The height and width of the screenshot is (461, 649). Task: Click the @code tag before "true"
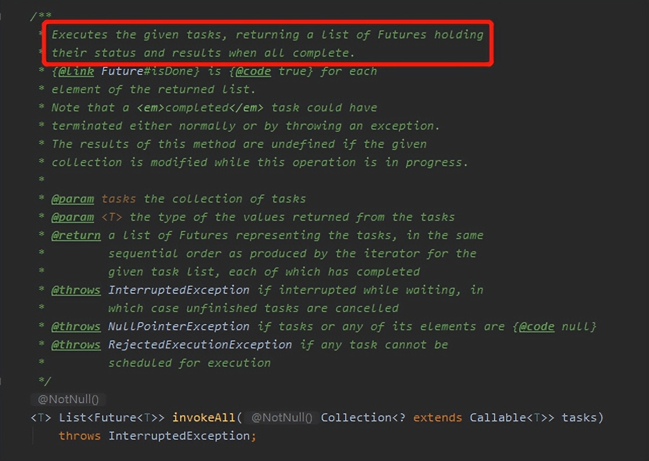(x=253, y=71)
